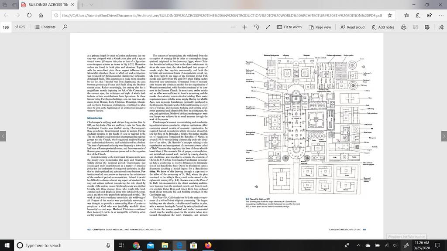Open the favorites hub icon
447x251 pixels.
406,15
